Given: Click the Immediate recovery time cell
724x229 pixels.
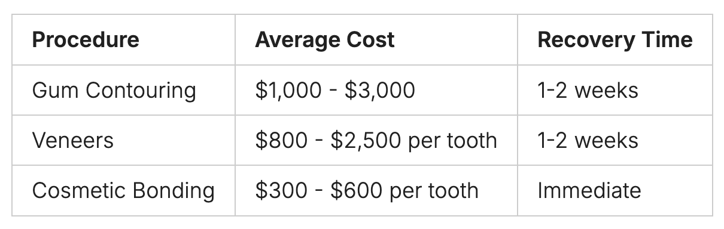Looking at the screenshot, I should pos(615,190).
